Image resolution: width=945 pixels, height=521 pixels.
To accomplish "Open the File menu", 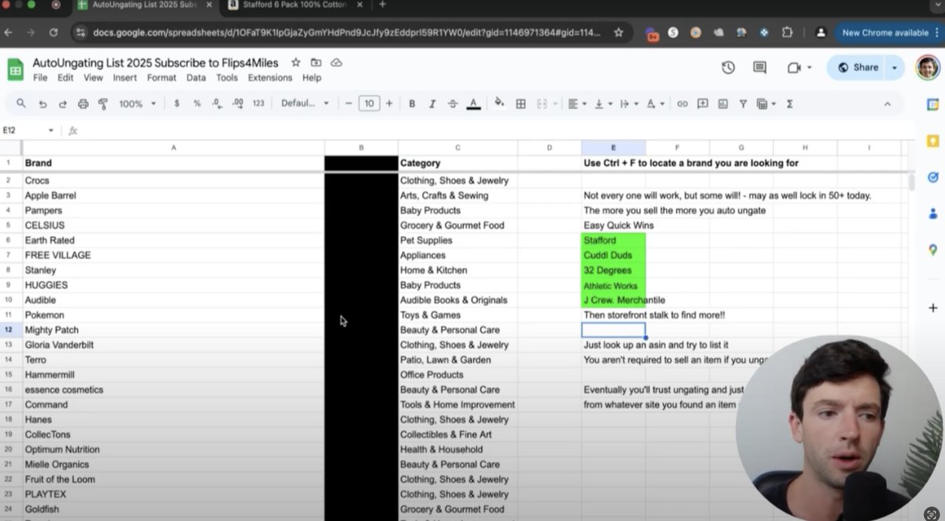I will pyautogui.click(x=40, y=78).
